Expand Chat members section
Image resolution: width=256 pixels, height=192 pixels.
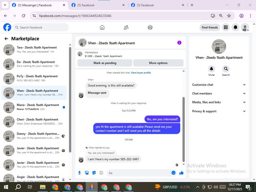point(219,93)
